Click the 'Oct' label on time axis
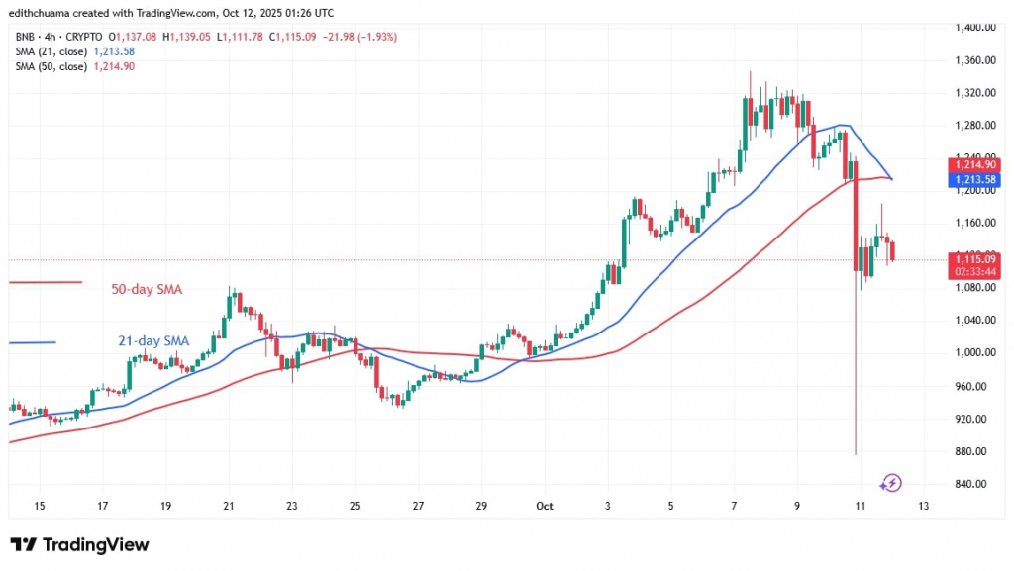The image size is (1014, 571). click(x=545, y=506)
